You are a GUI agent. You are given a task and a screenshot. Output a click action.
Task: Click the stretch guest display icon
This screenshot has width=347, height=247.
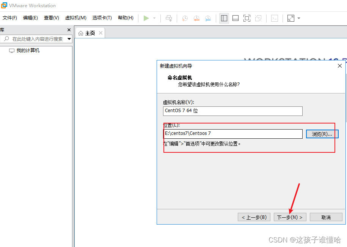point(291,18)
